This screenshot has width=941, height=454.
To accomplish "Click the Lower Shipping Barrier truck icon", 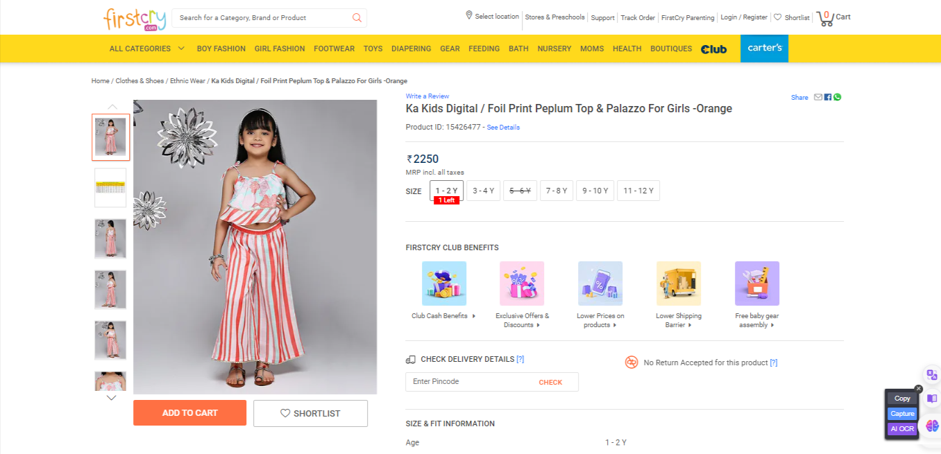I will click(679, 283).
